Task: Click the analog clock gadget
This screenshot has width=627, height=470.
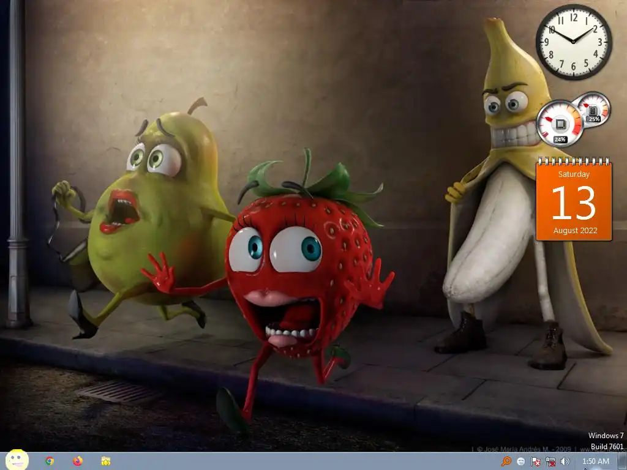Action: pyautogui.click(x=573, y=42)
